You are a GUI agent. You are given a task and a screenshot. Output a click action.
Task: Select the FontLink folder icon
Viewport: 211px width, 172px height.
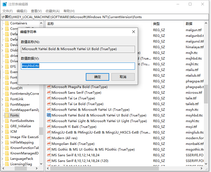7,99
